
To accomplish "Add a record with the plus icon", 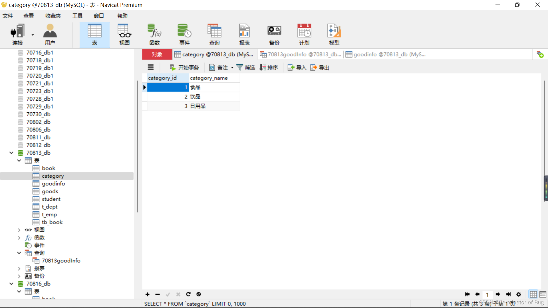I will 147,294.
